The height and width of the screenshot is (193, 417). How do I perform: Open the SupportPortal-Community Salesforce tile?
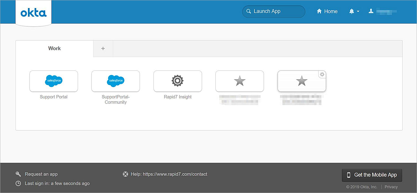coord(115,81)
